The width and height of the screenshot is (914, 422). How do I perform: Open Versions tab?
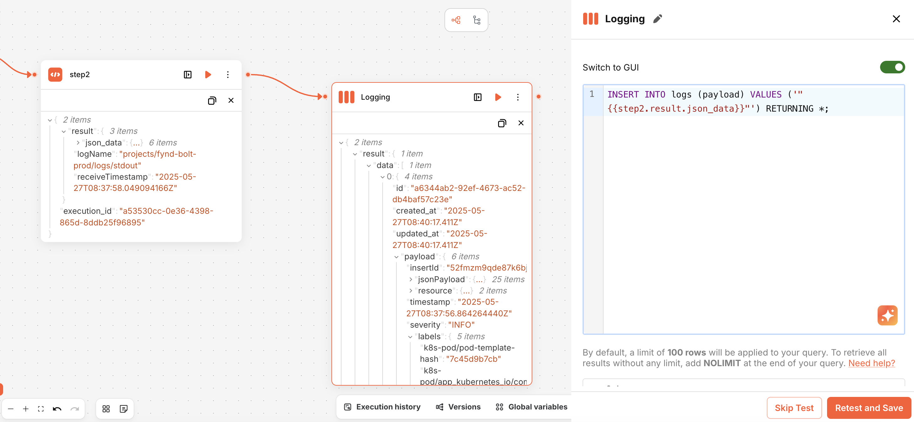click(458, 407)
